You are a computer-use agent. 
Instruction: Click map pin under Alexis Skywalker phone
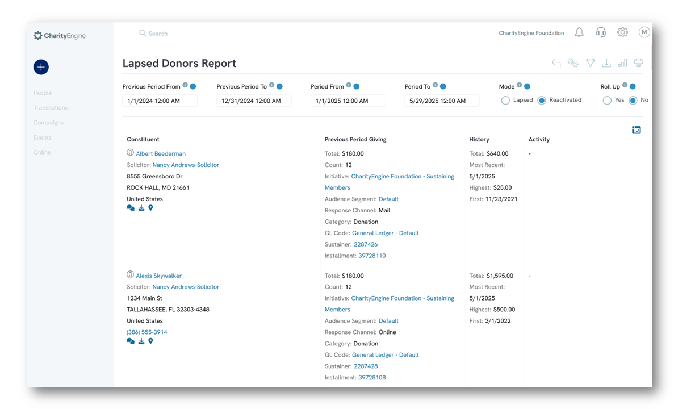coord(150,341)
